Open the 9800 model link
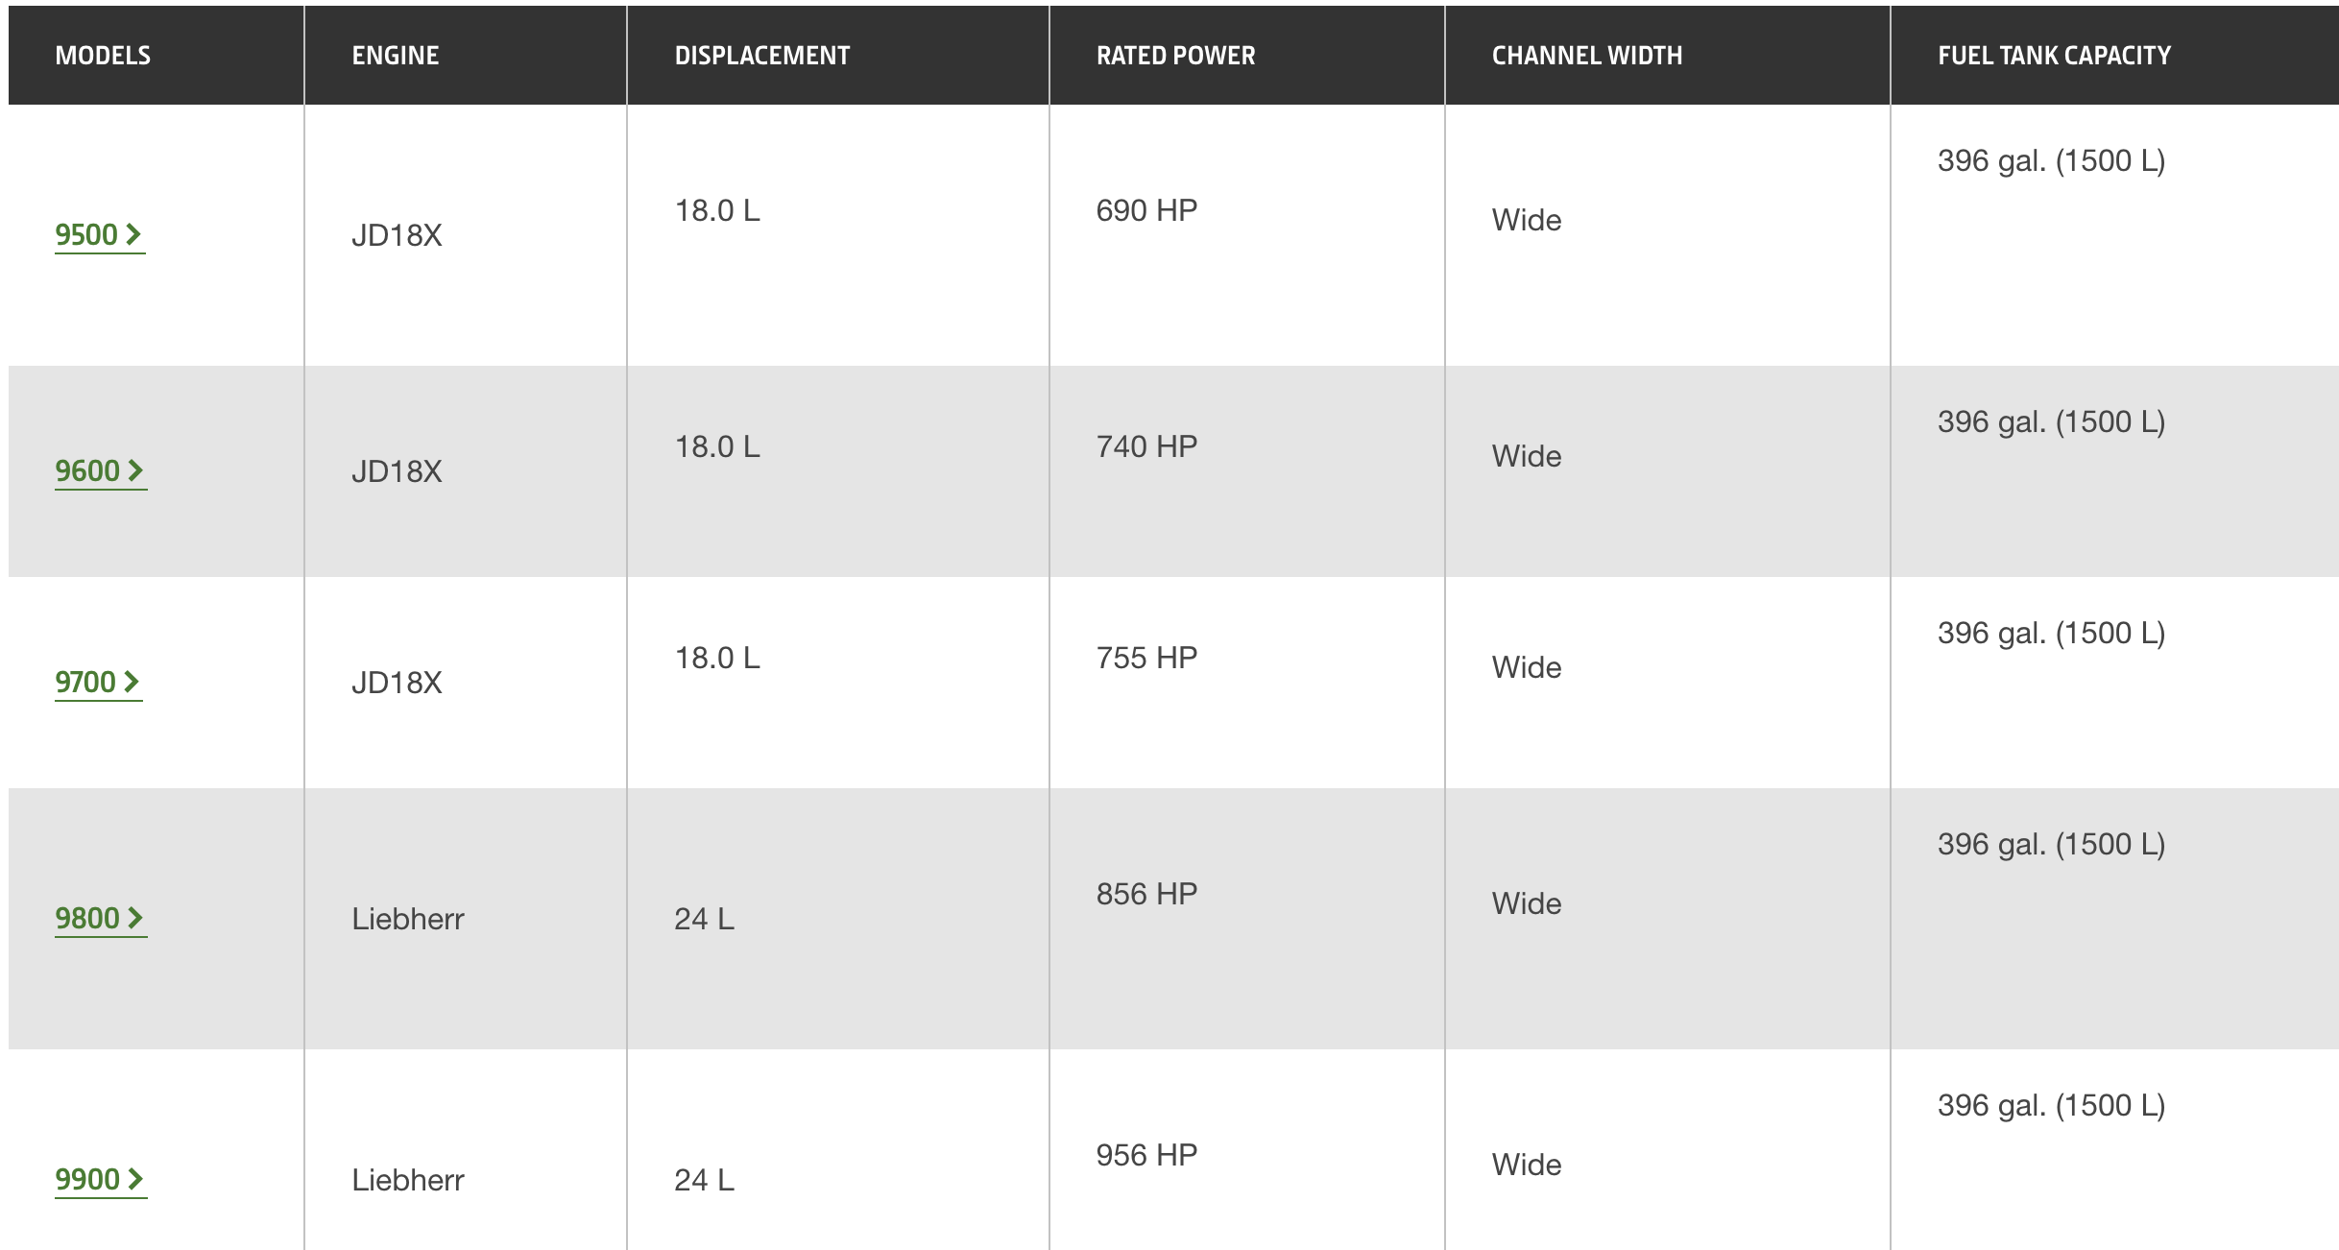The image size is (2339, 1250). click(x=101, y=919)
